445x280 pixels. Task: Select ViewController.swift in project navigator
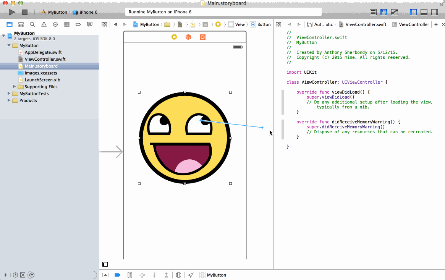pos(45,59)
